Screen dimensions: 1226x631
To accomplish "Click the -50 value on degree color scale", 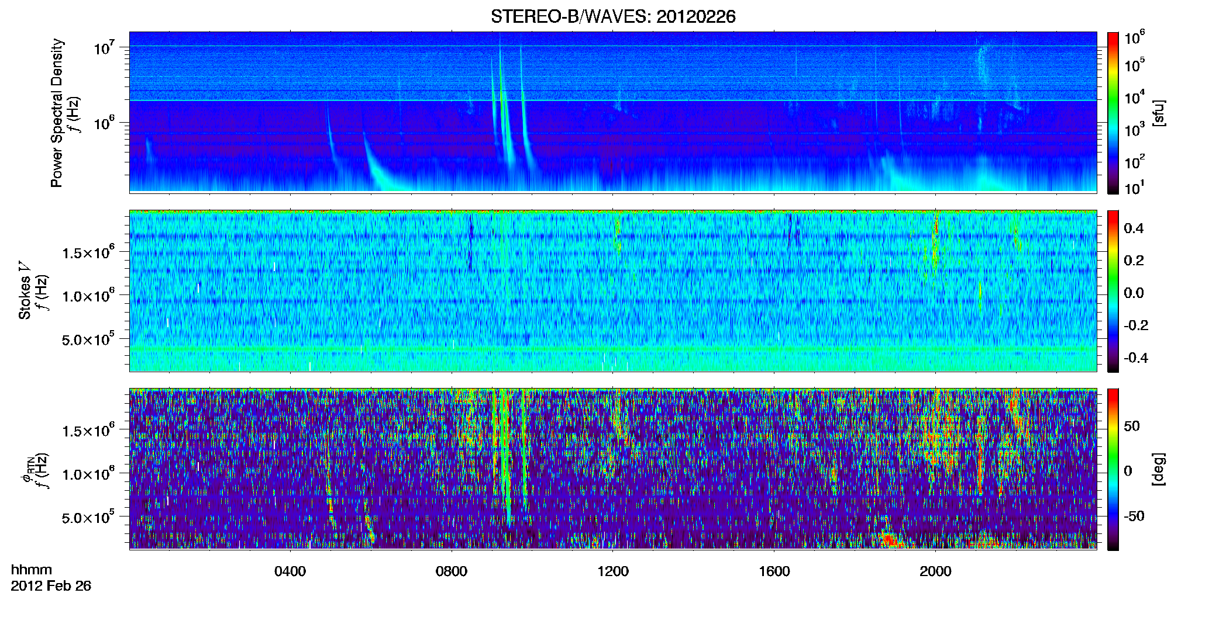I will click(x=1134, y=516).
